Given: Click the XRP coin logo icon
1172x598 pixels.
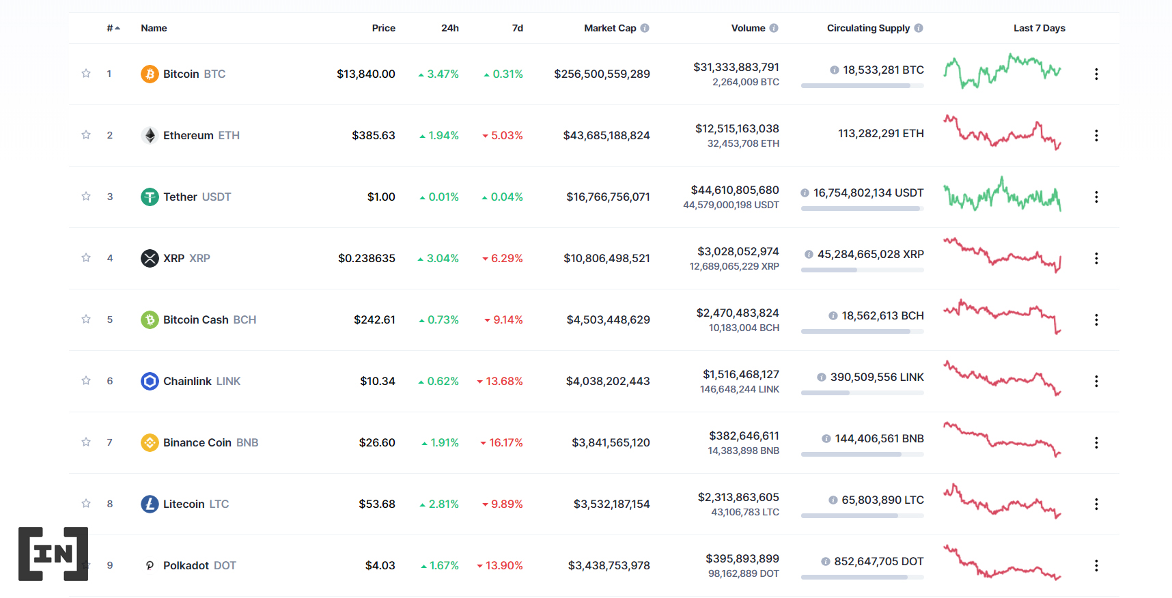Looking at the screenshot, I should pyautogui.click(x=150, y=258).
